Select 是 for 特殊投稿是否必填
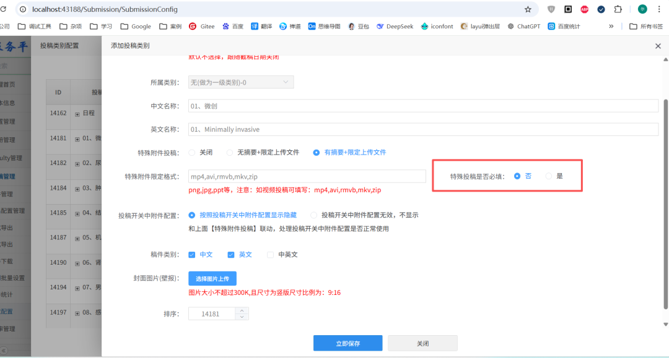 (549, 176)
